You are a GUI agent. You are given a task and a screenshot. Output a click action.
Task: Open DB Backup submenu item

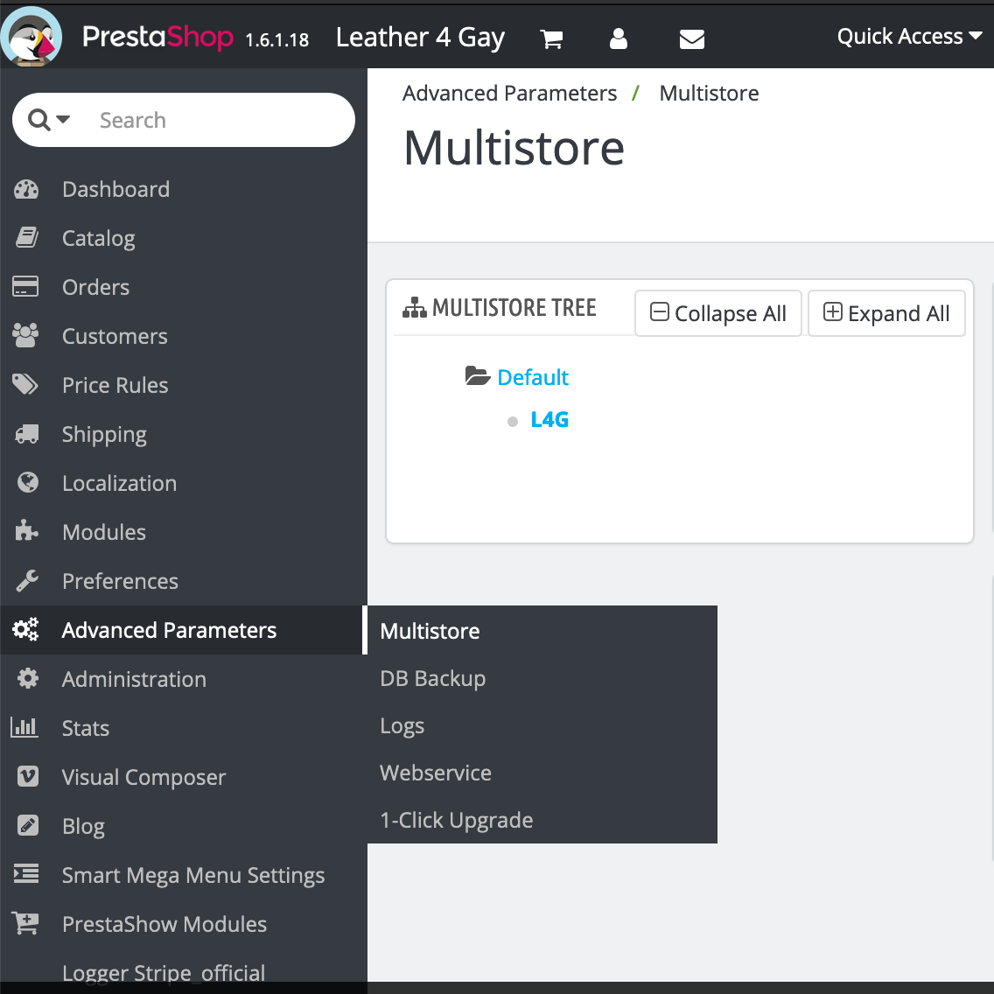click(433, 678)
